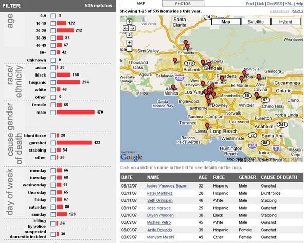Open the GeoRSS link
The height and width of the screenshot is (243, 304).
274,4
